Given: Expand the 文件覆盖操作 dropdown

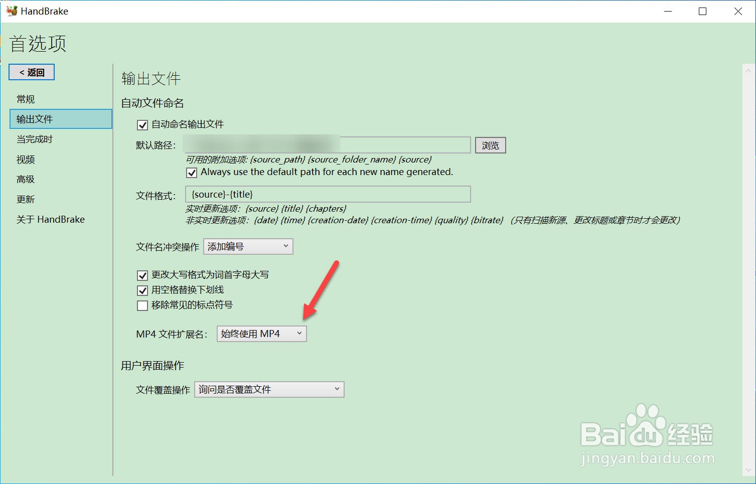Looking at the screenshot, I should click(269, 389).
